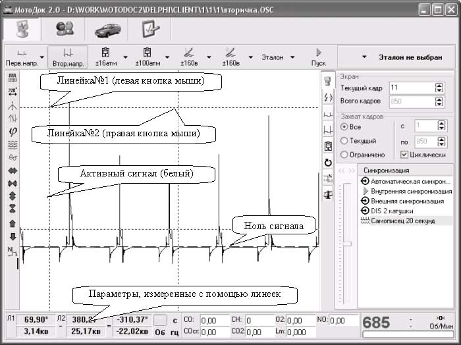Open the primary waveform side tab

click(328, 114)
